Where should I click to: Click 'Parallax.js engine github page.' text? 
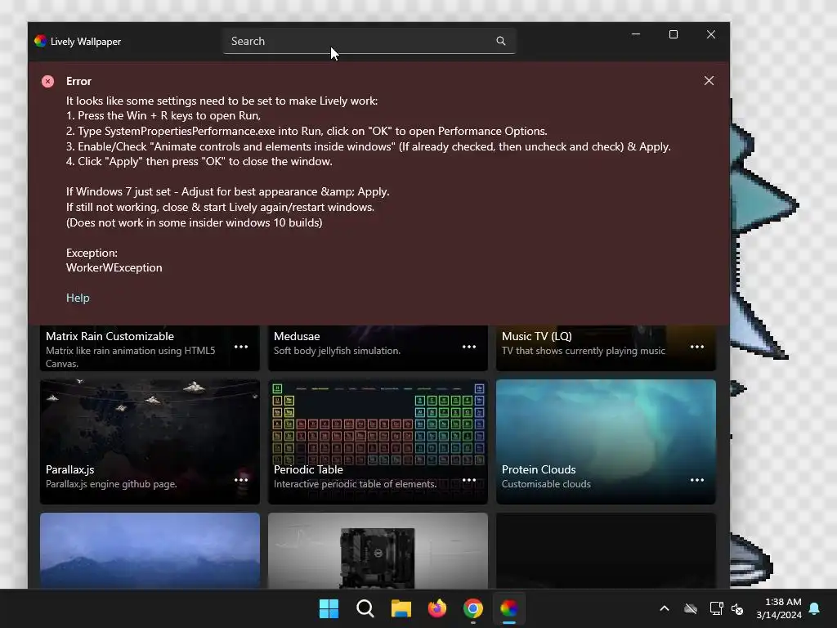[x=111, y=484]
